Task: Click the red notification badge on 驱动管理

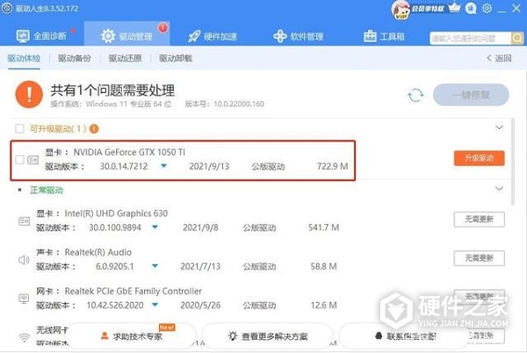Action: [163, 27]
